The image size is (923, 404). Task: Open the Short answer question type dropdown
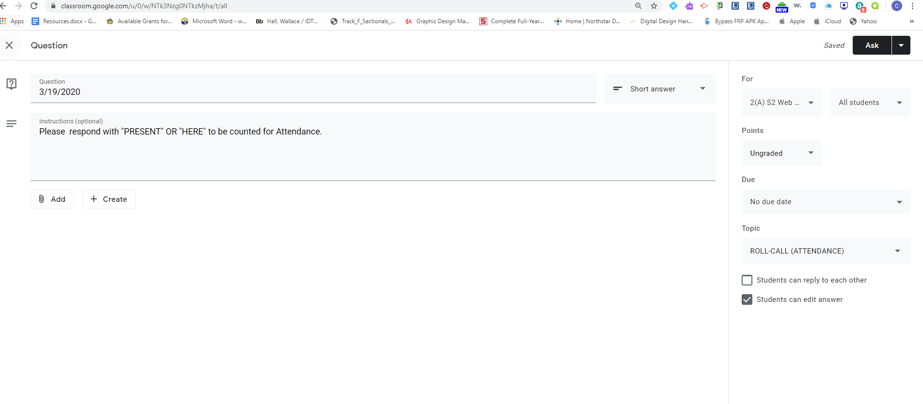coord(659,89)
